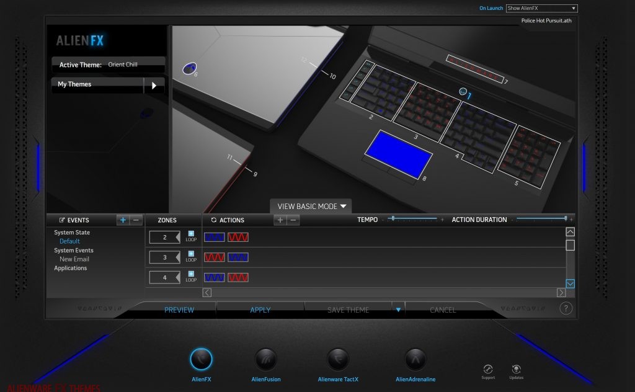The image size is (635, 392).
Task: Collapse to View Basic Mode
Action: pyautogui.click(x=311, y=206)
